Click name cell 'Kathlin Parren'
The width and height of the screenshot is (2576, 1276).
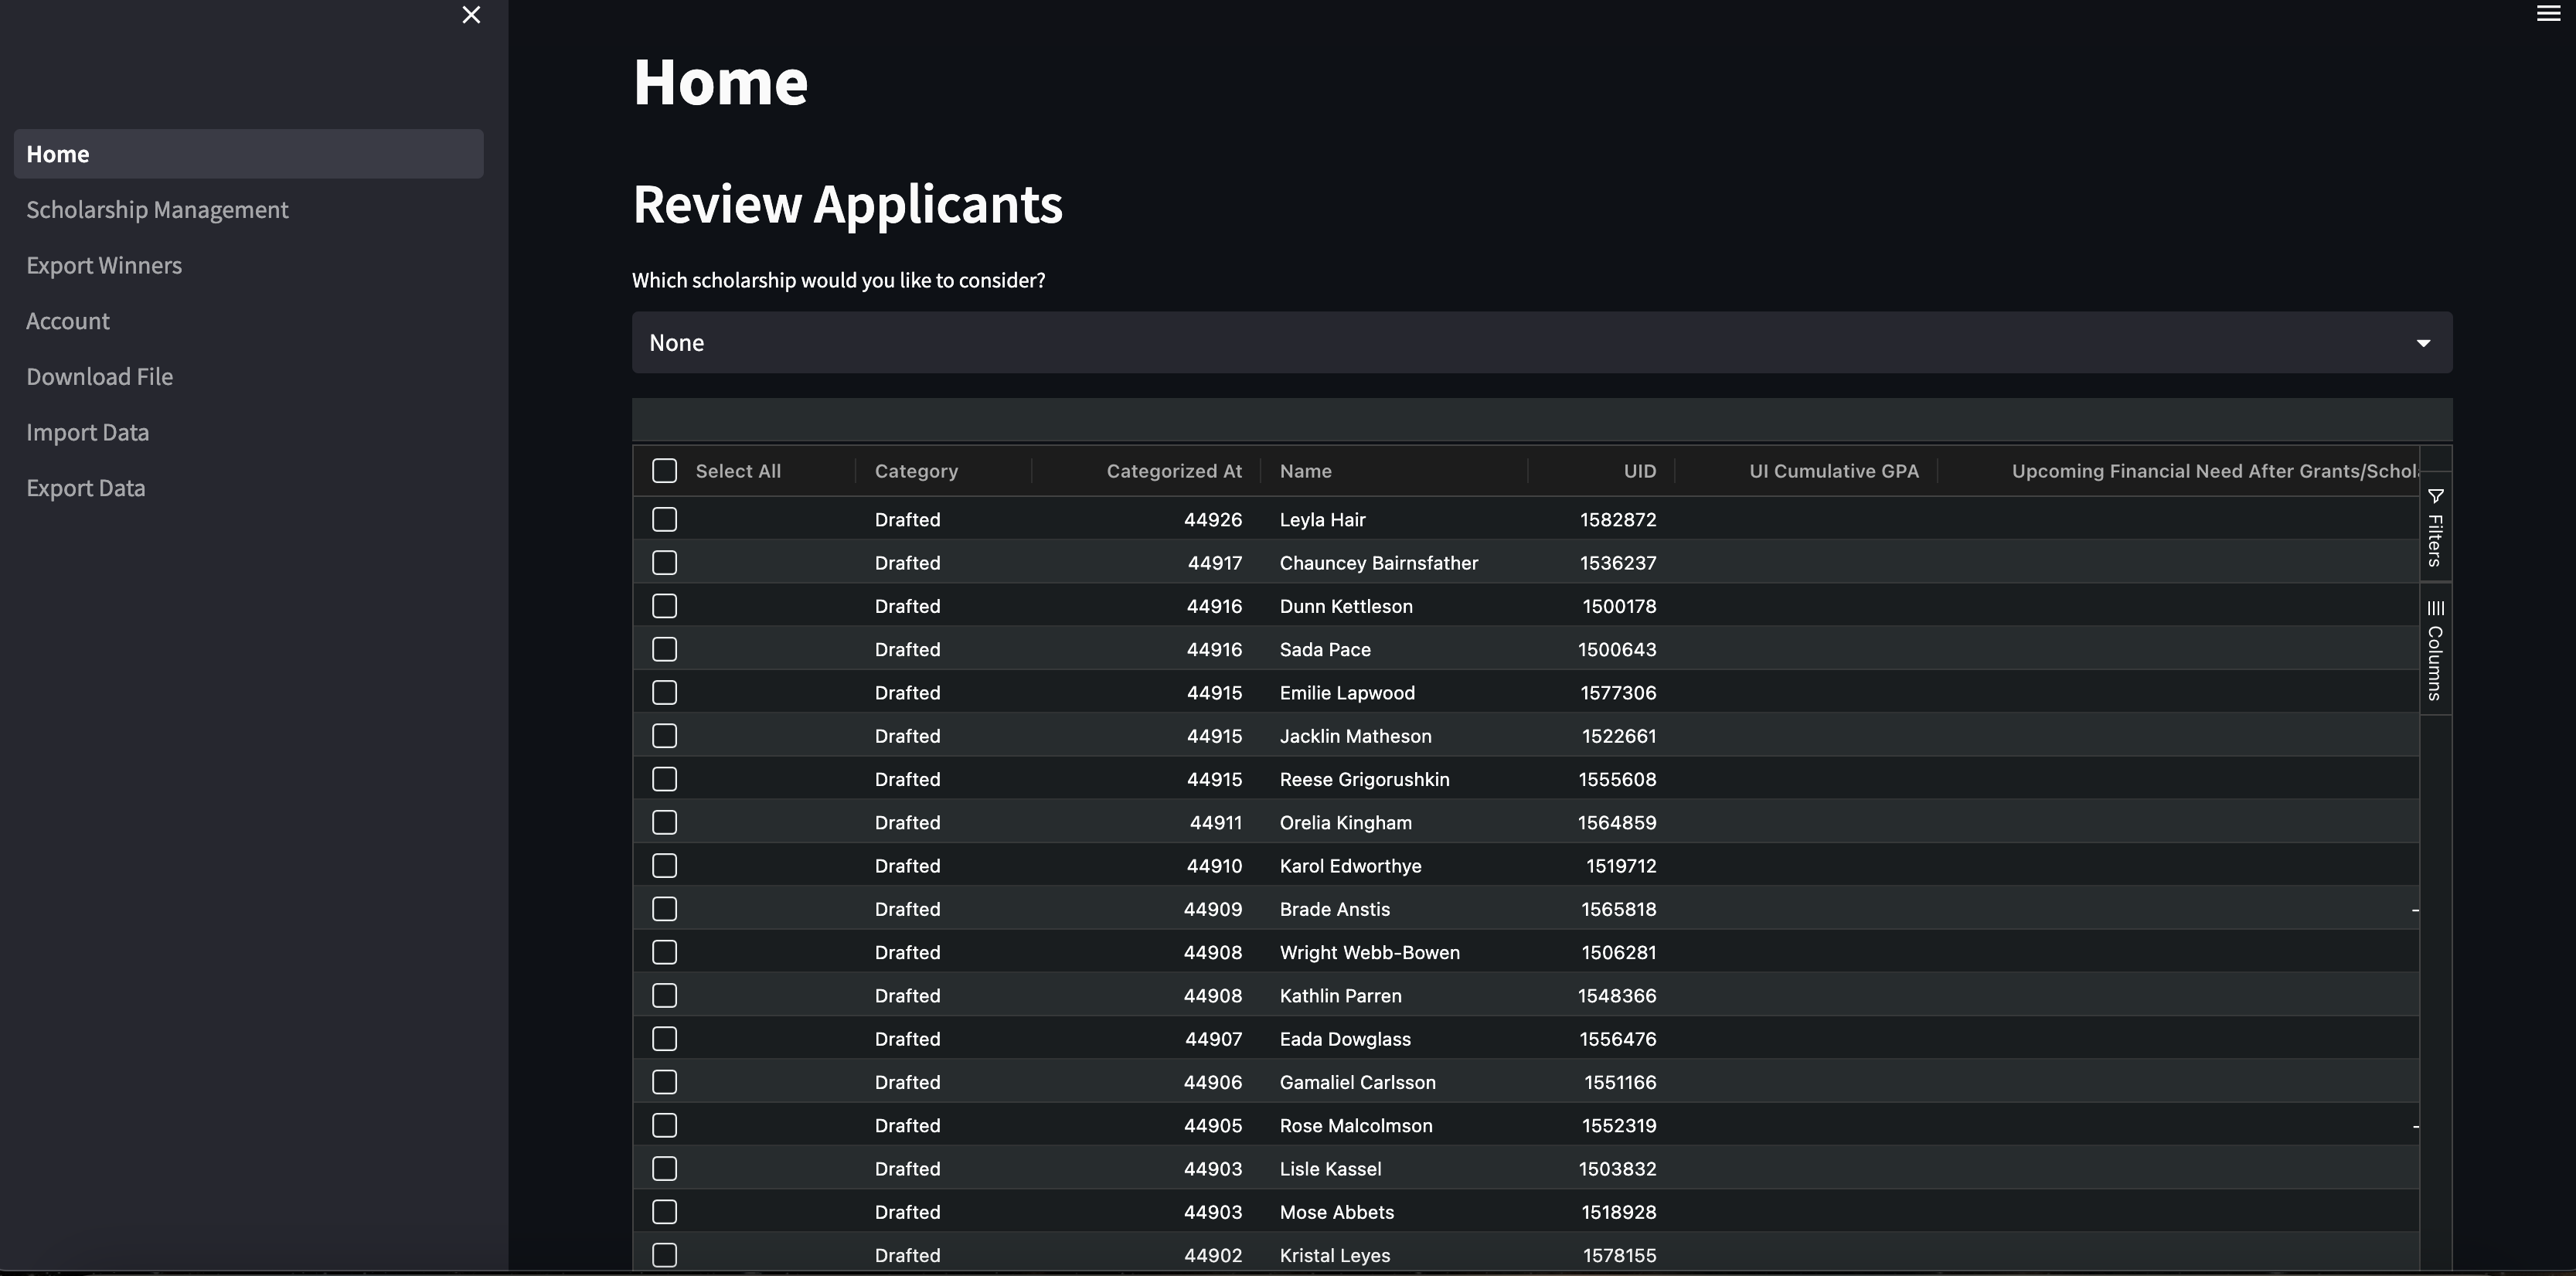(1341, 996)
